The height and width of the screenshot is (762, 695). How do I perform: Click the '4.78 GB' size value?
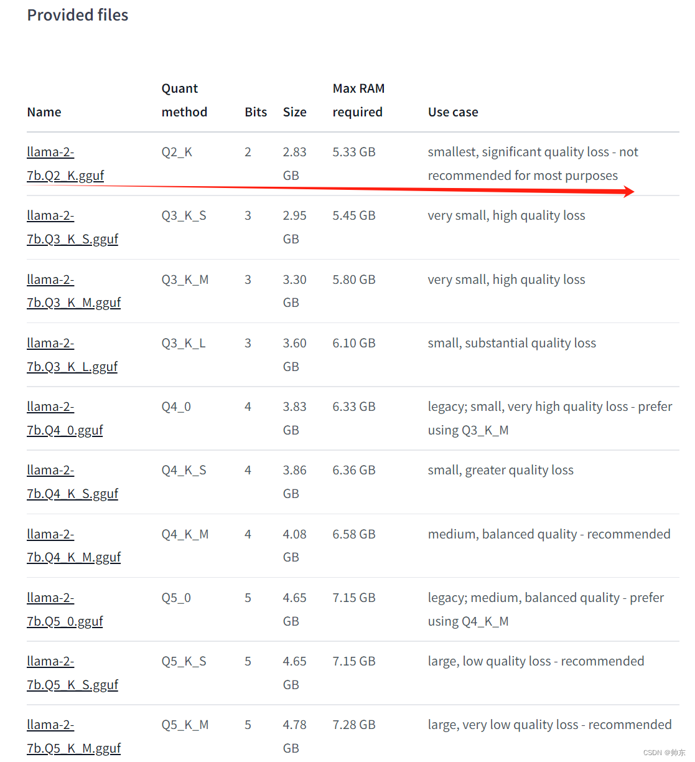tap(294, 736)
